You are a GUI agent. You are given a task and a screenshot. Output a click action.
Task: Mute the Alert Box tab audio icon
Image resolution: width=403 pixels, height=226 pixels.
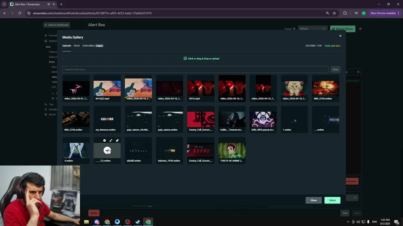click(48, 4)
